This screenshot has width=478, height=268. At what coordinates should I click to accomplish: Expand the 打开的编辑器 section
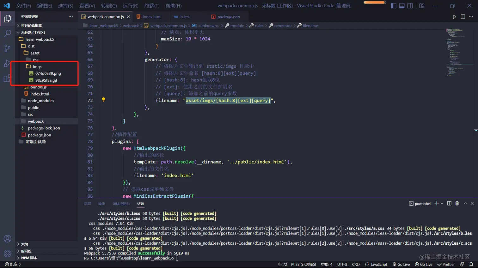(x=46, y=26)
